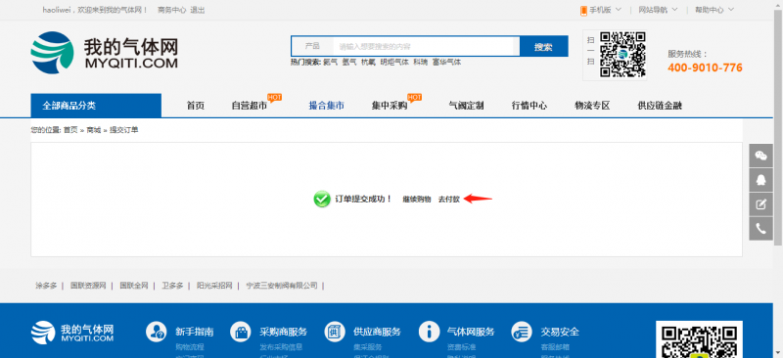783x358 pixels.
Task: Select the hot search term 科瑞
Action: 421,63
